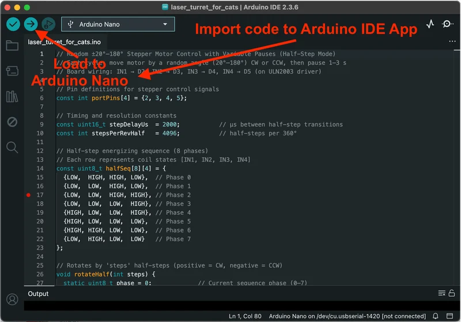This screenshot has height=322, width=461.
Task: Open the Serial Monitor icon
Action: [447, 24]
